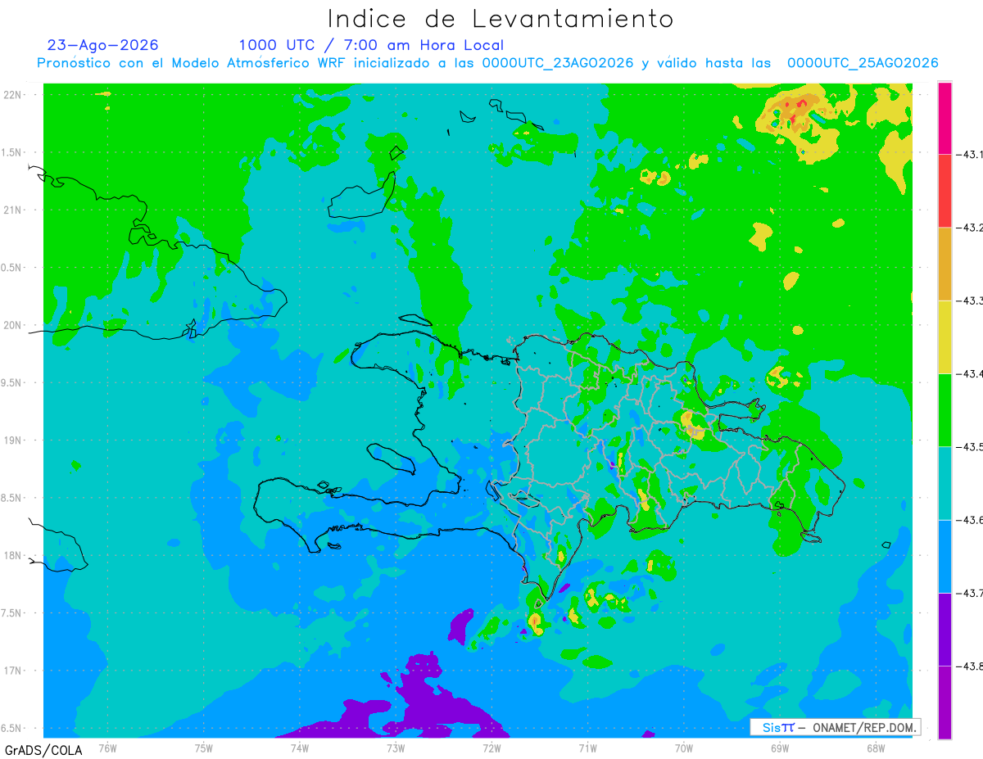Click the longitude label "75W"
The image size is (983, 759).
coord(204,747)
